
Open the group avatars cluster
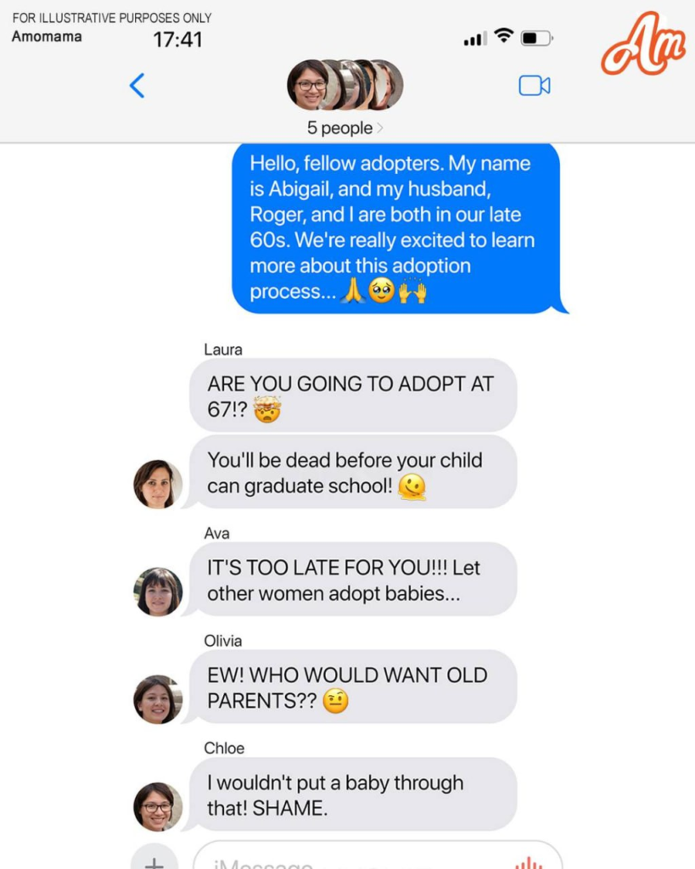(345, 85)
